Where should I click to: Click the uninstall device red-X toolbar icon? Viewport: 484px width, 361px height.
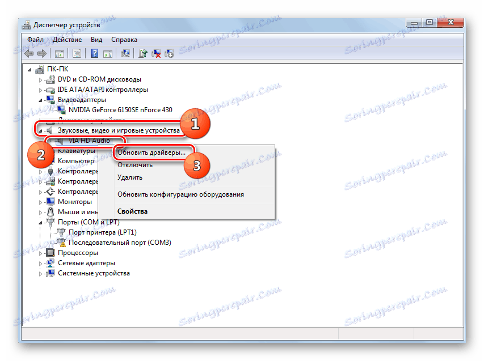[156, 54]
